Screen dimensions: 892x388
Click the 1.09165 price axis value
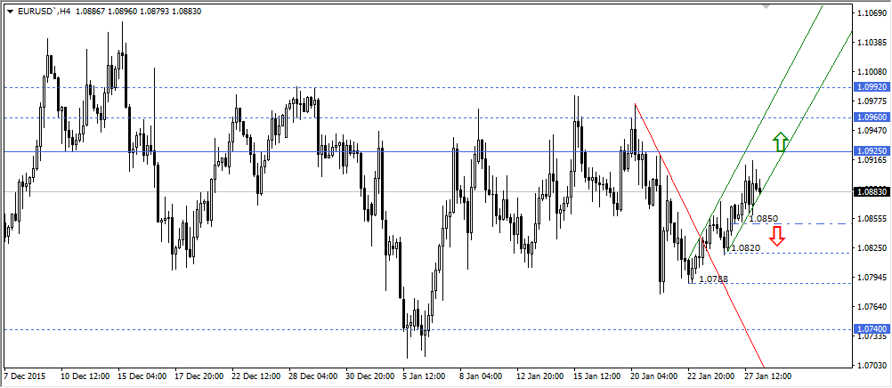point(872,160)
